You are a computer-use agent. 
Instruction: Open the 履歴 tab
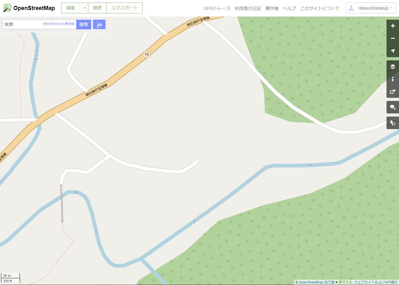click(x=97, y=8)
